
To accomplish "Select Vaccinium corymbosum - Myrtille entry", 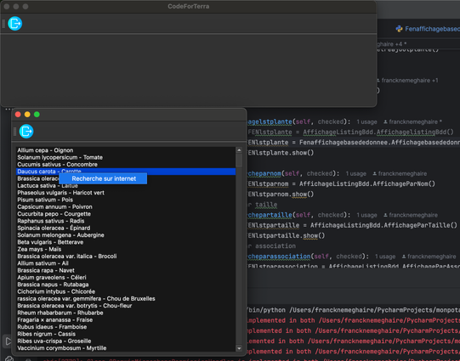I will coord(61,348).
